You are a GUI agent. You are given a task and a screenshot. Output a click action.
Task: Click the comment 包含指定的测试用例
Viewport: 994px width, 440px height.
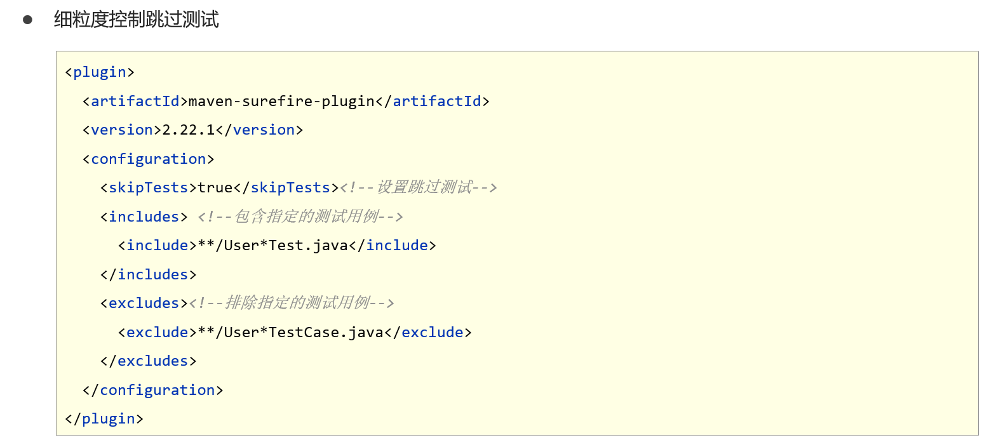coord(300,217)
